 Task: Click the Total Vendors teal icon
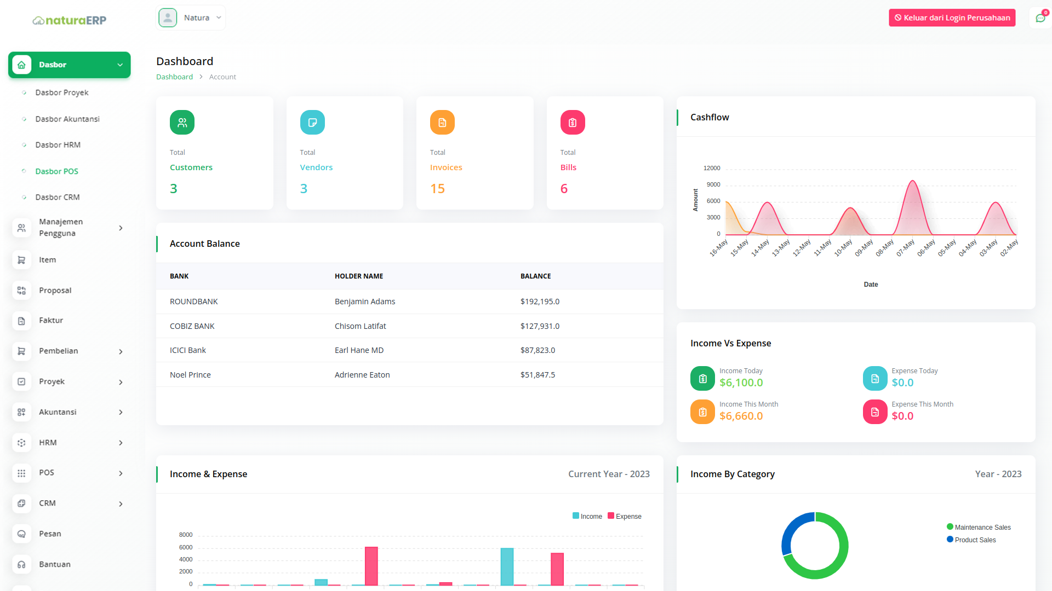tap(312, 123)
